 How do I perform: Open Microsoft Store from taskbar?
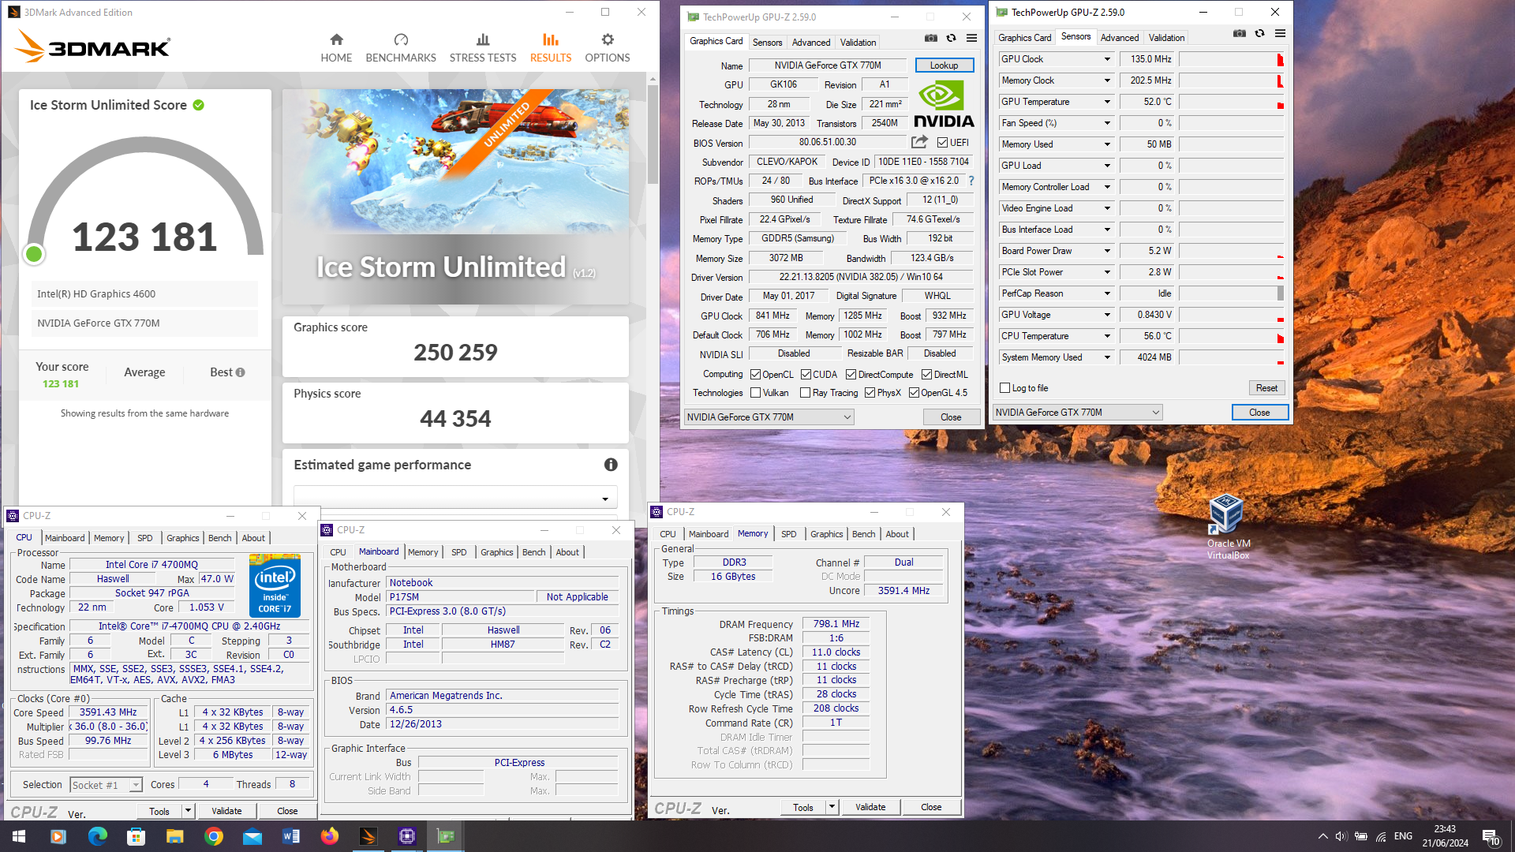tap(136, 836)
